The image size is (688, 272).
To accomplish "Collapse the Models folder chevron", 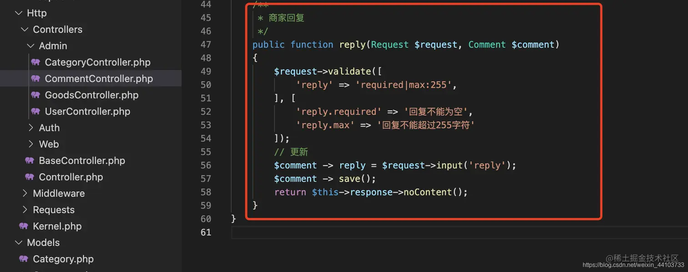I will (19, 242).
